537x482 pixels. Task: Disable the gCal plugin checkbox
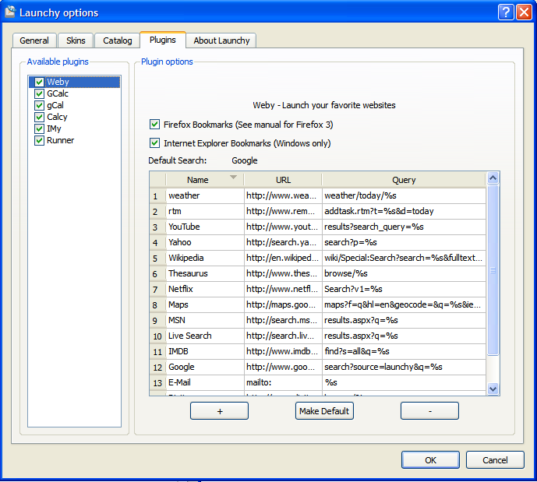click(39, 105)
